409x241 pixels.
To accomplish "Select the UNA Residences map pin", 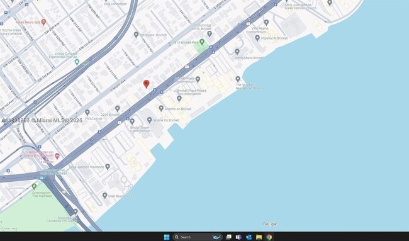I will pyautogui.click(x=104, y=195).
